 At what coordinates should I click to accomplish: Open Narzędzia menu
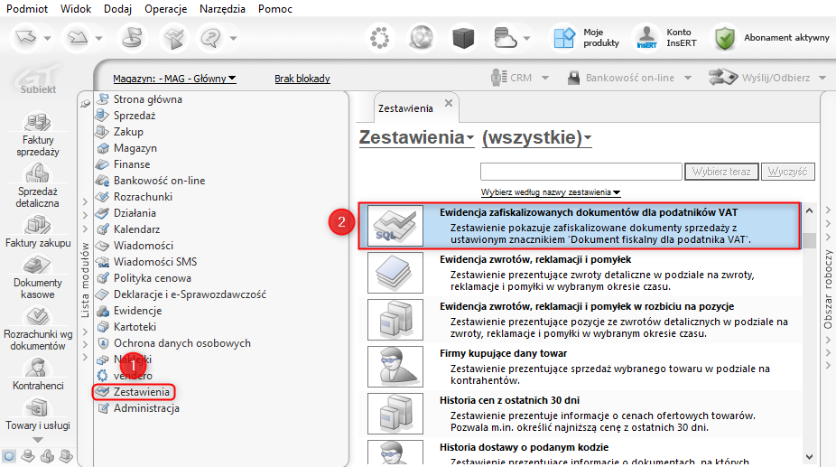pos(222,9)
